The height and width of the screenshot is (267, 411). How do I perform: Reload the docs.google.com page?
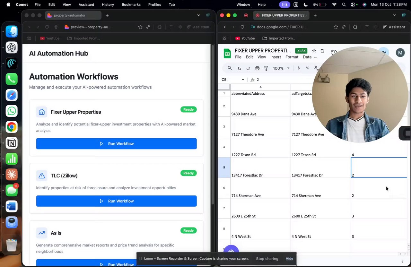tap(242, 27)
